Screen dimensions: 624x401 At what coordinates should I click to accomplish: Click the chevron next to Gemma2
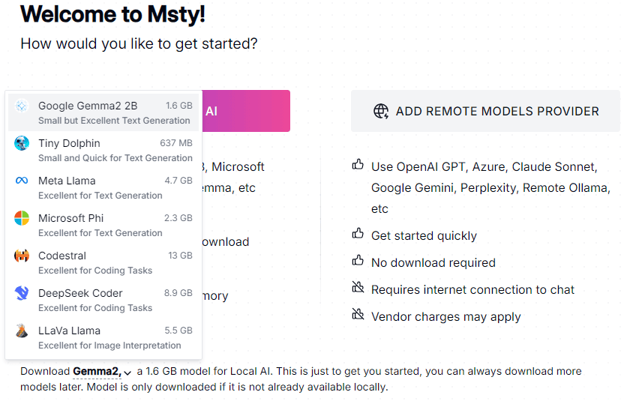(128, 373)
